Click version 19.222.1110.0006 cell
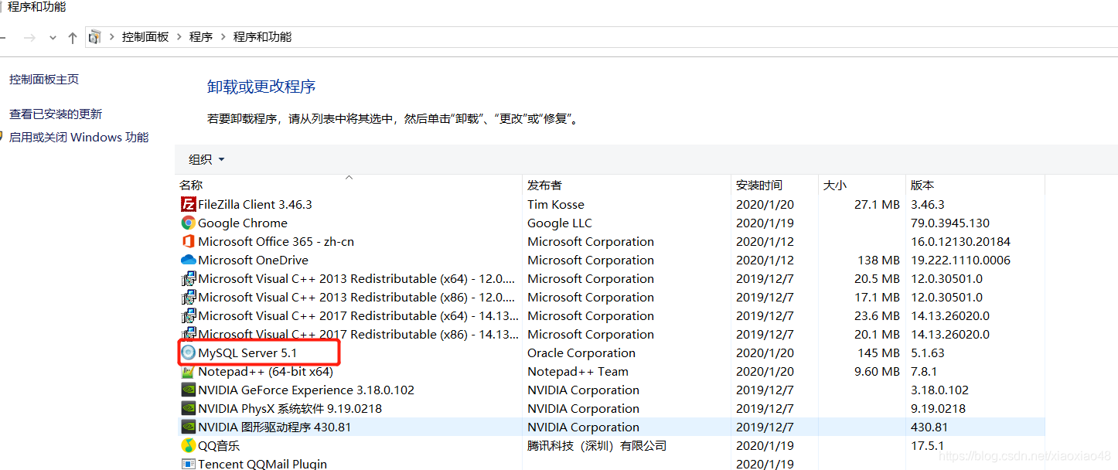 click(960, 261)
